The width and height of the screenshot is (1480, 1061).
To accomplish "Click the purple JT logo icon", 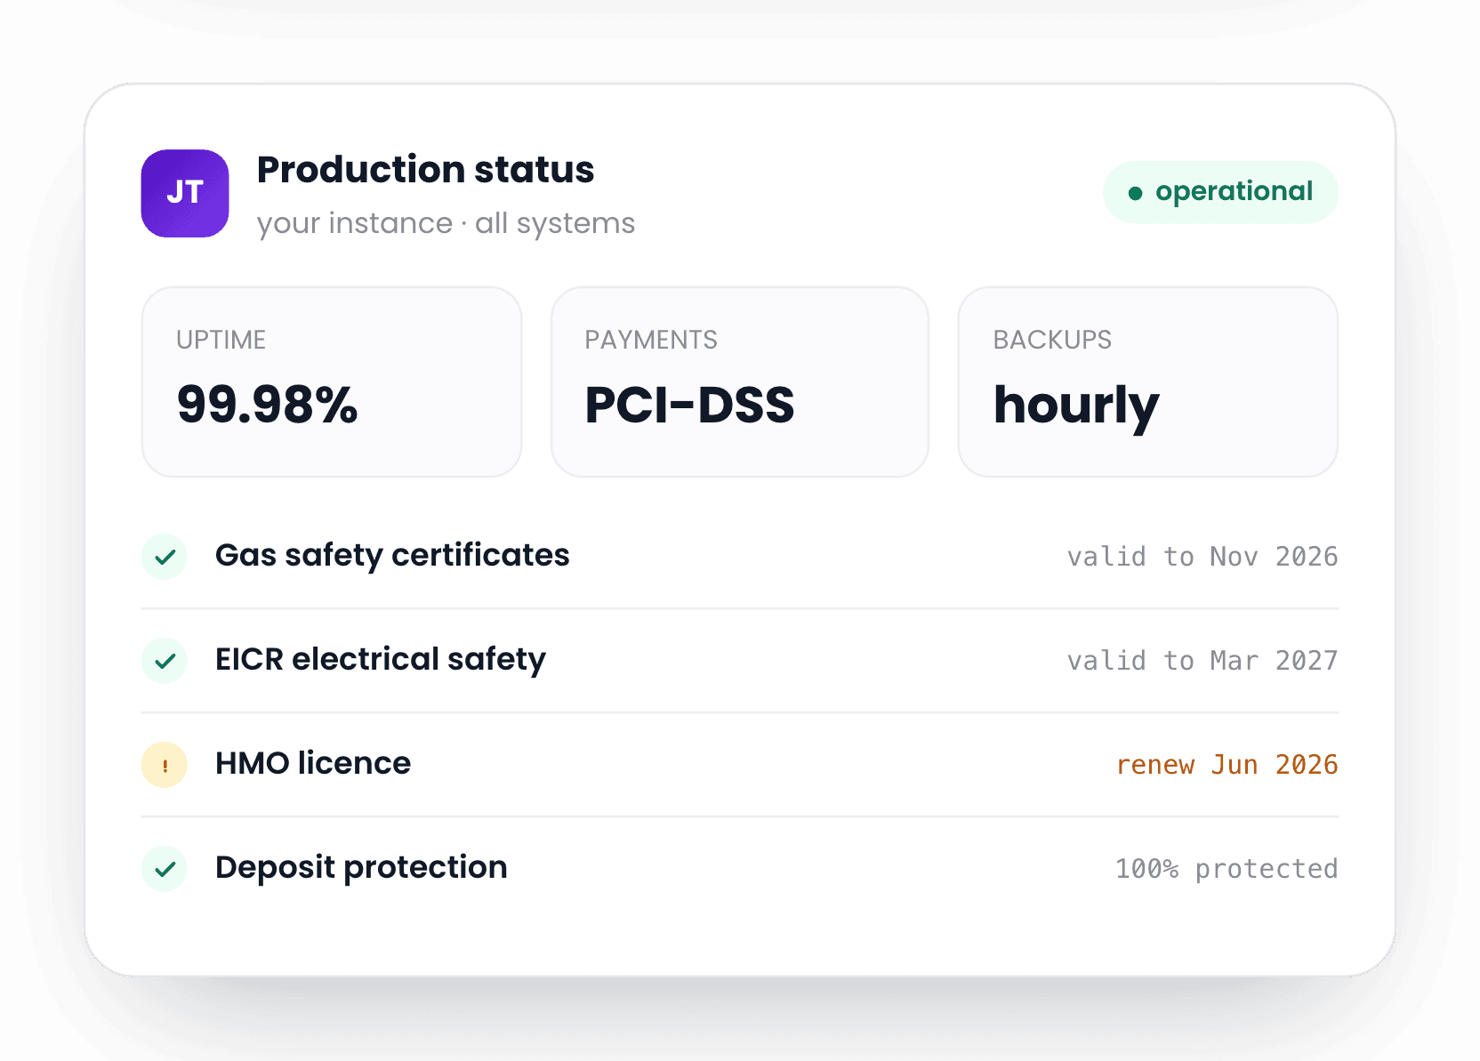I will [185, 193].
